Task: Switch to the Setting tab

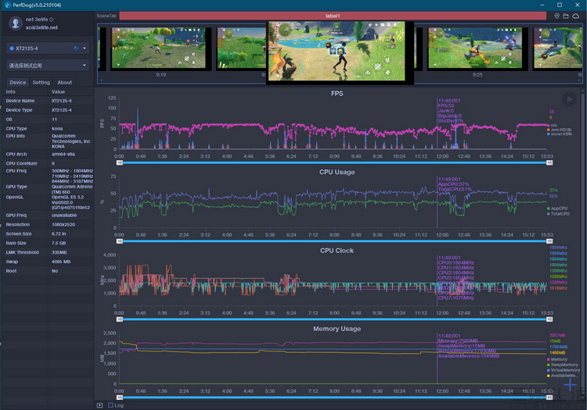Action: pyautogui.click(x=41, y=82)
